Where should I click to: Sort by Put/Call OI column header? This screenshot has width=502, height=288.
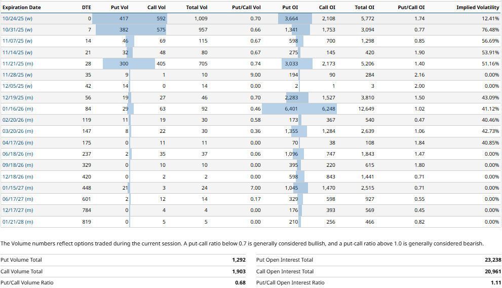411,8
